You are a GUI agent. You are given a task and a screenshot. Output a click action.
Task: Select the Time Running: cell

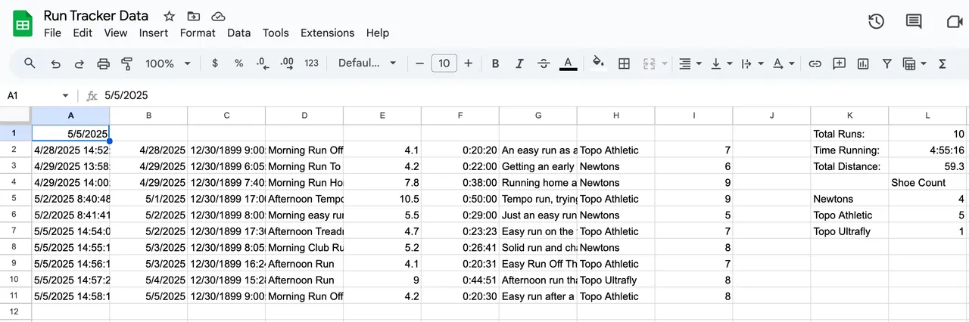point(849,150)
